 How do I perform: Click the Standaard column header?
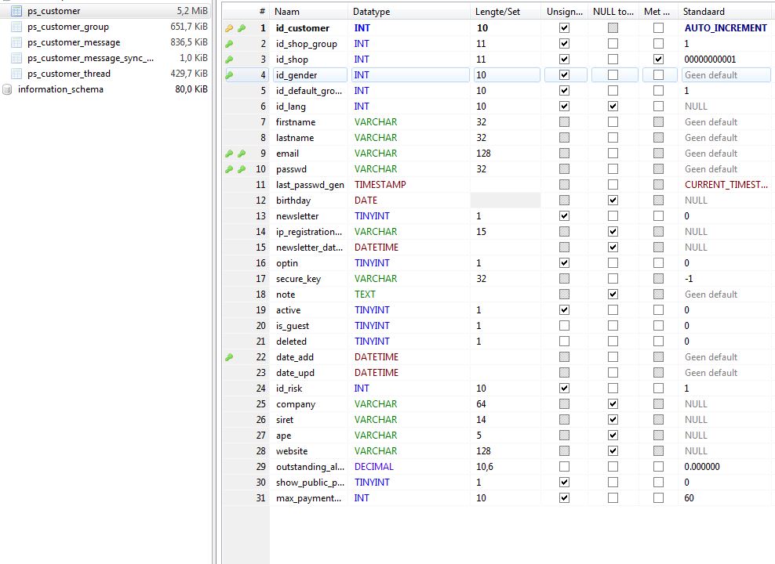click(724, 11)
